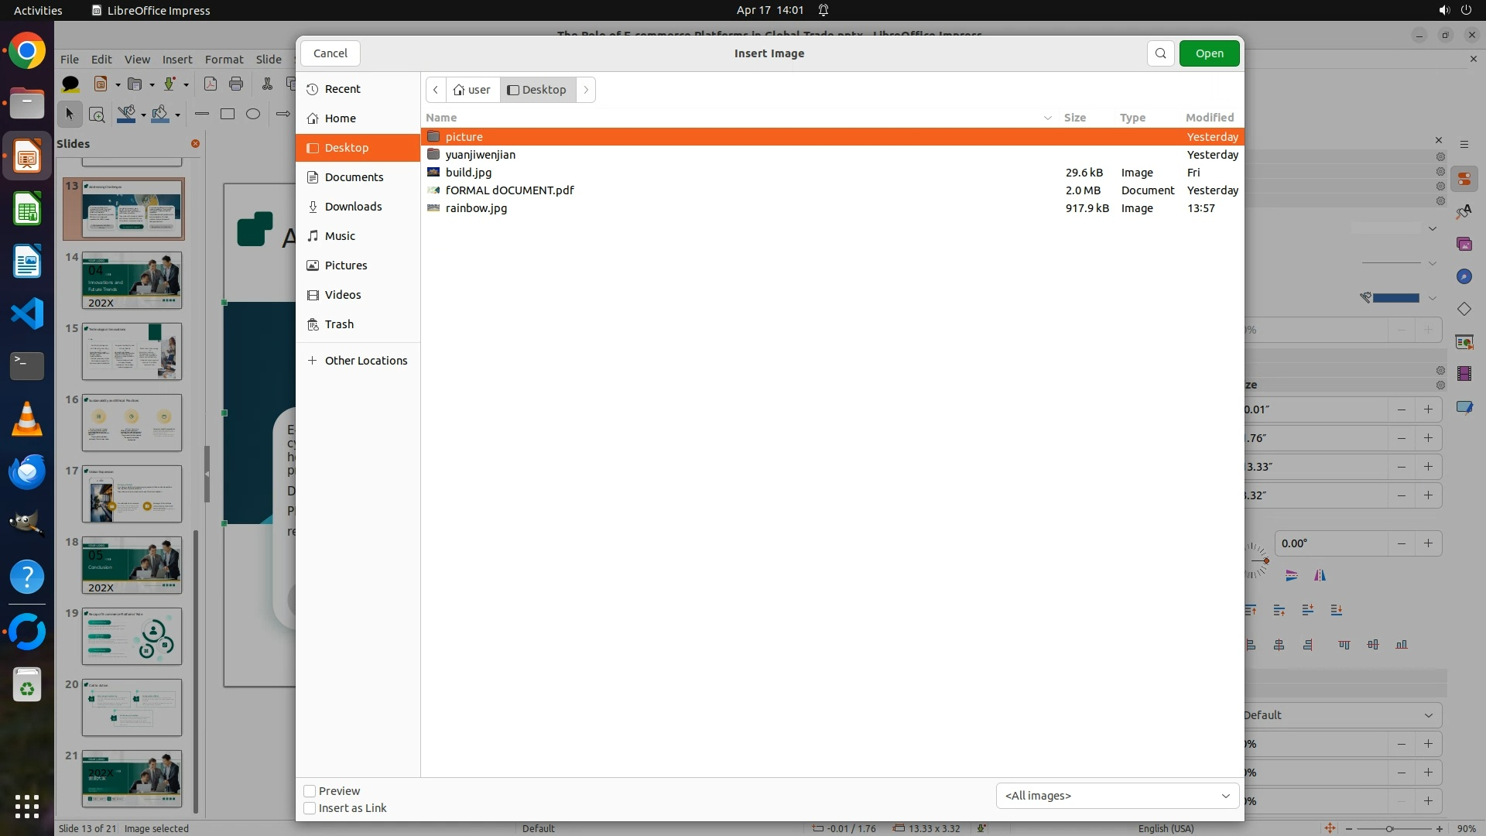This screenshot has width=1486, height=836.
Task: Click the back arrow in path bar
Action: pos(436,90)
